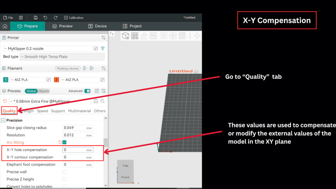Screen dimensions: 336x189
Task: Go to the home screen icon
Action: pyautogui.click(x=5, y=26)
